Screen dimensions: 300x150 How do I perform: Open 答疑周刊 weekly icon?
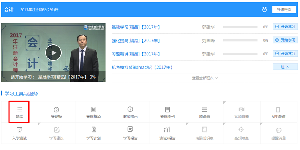point(167,110)
